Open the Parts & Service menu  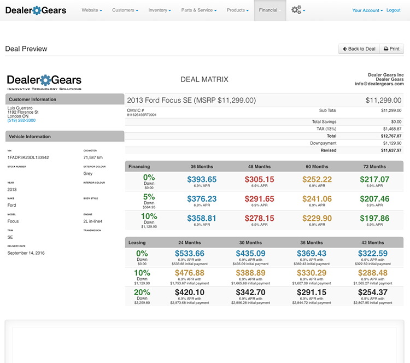coord(199,10)
